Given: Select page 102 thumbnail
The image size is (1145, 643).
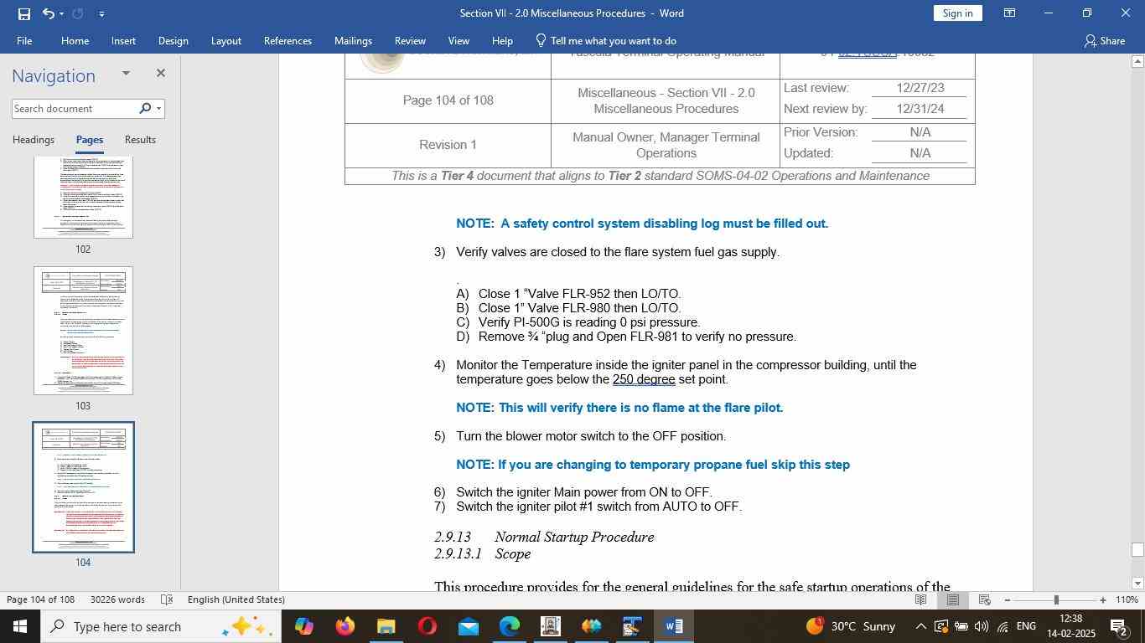Looking at the screenshot, I should 83,198.
